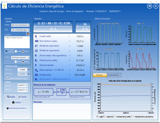Enable the Eficiencia teórica μ legend checkbox
The height and width of the screenshot is (123, 160).
[114, 117]
